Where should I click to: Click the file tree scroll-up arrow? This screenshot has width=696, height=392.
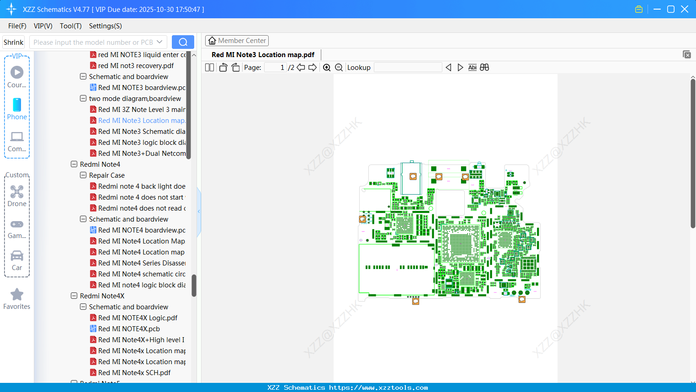[x=194, y=55]
